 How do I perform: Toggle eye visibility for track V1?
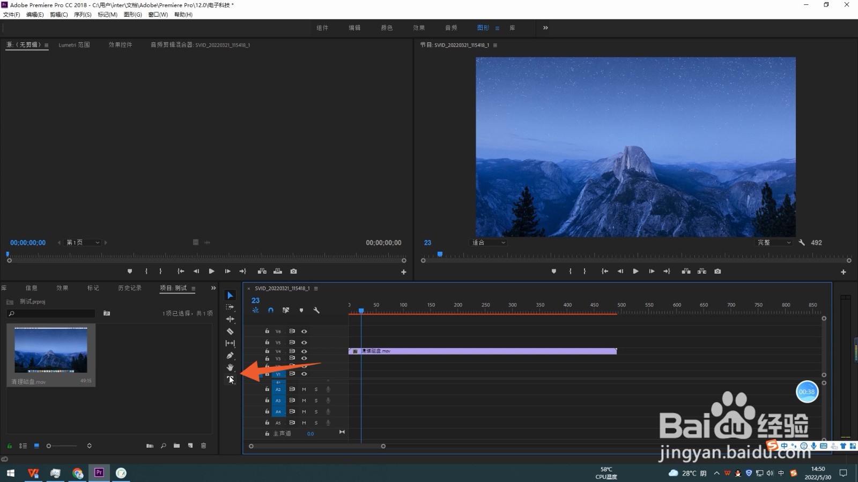point(304,374)
